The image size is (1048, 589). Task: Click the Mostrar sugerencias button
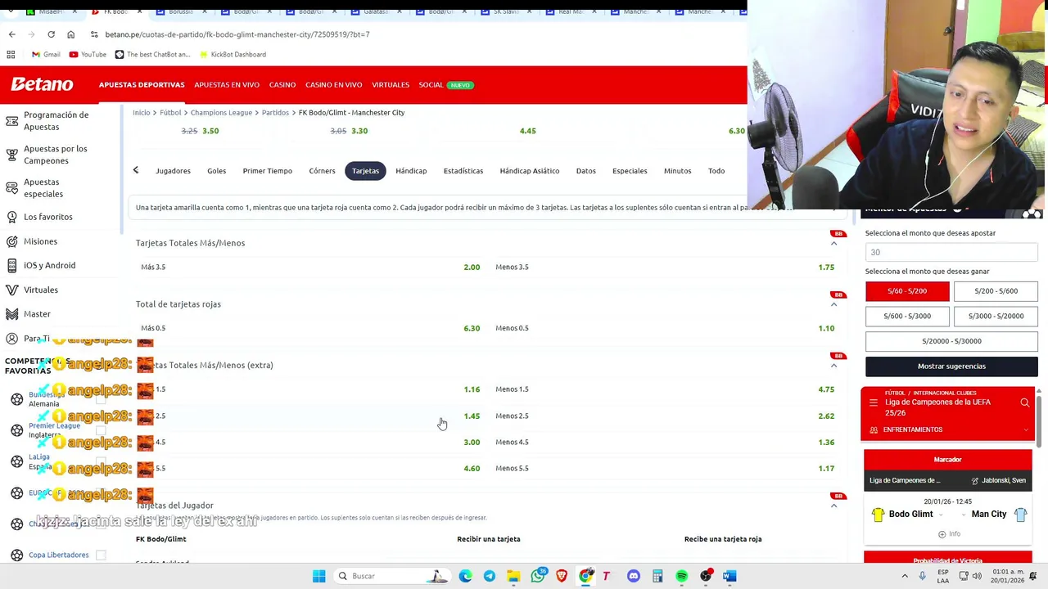click(951, 366)
